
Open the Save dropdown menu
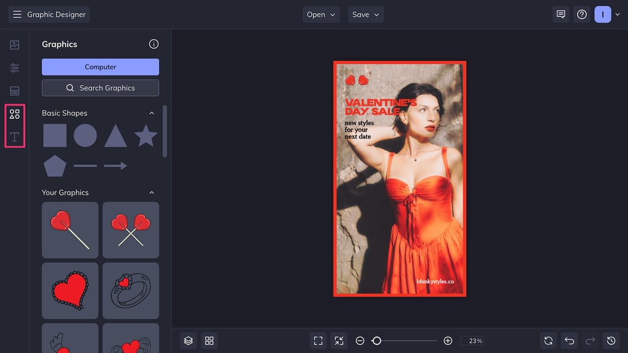coord(366,15)
